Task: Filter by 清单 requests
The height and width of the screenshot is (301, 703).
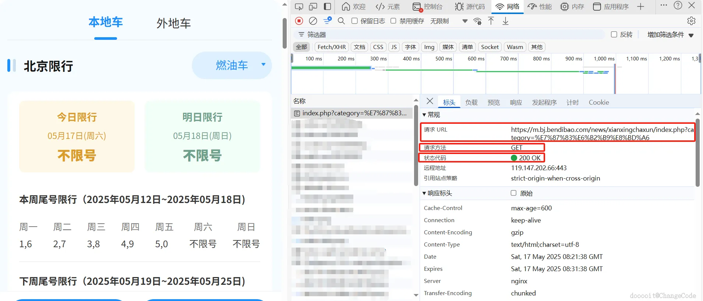Action: (467, 47)
